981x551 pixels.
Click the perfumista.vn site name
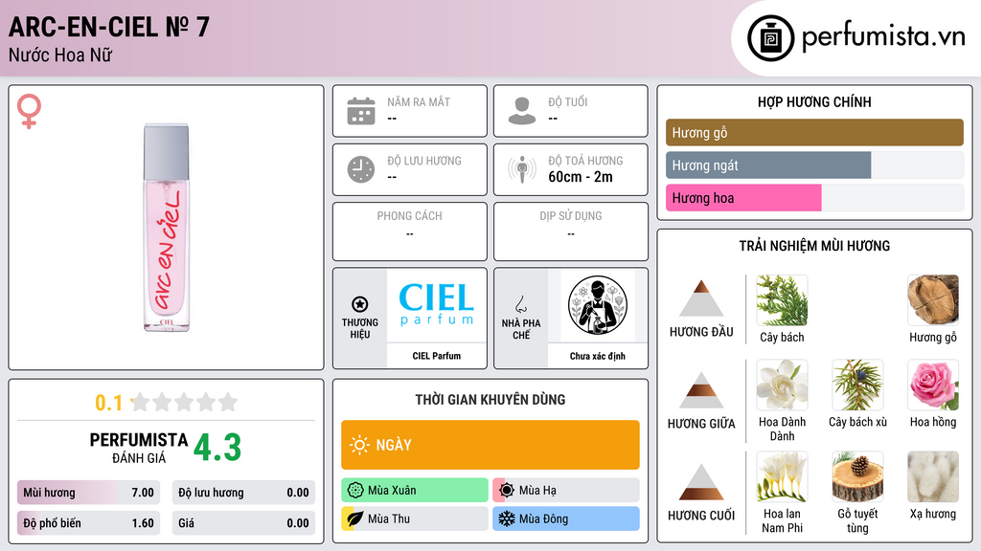click(883, 37)
